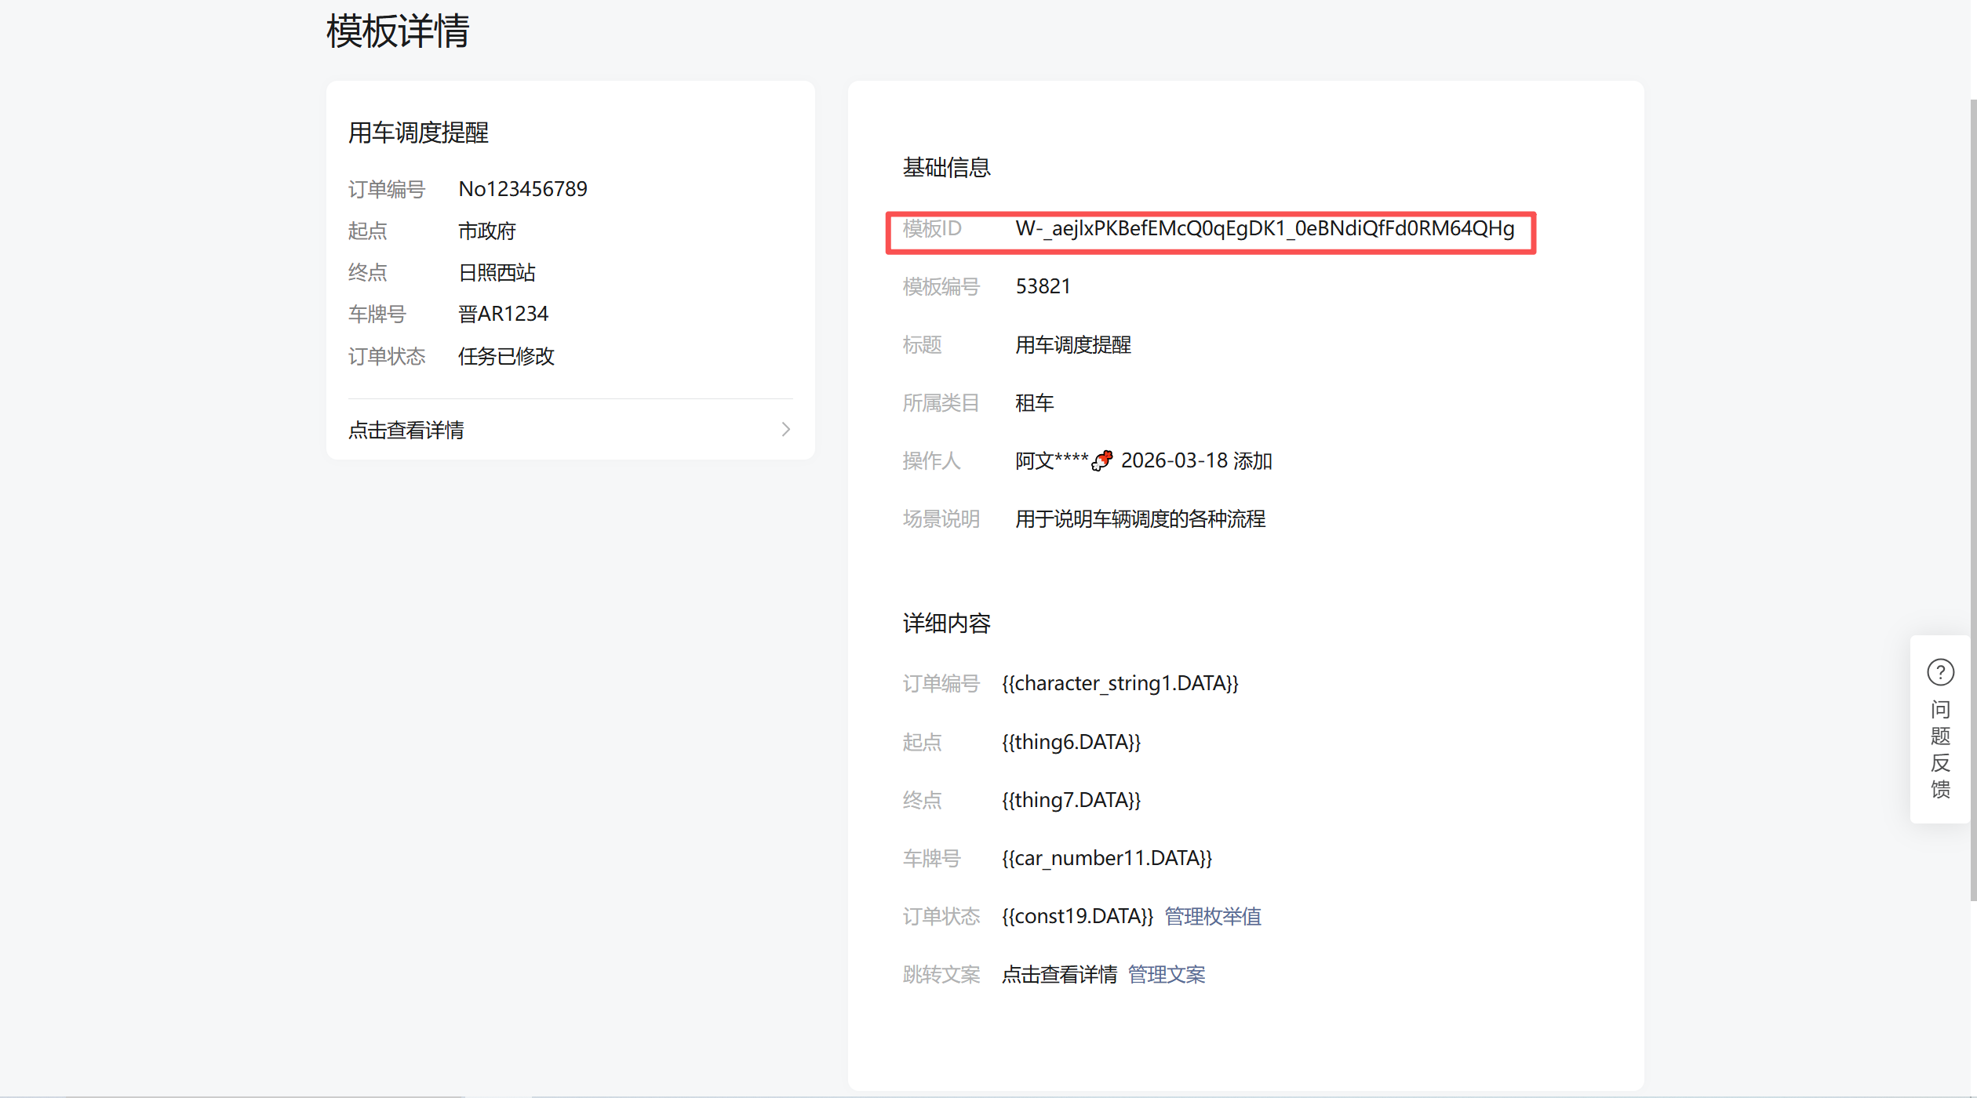Open the 管理枚举值 link
This screenshot has height=1098, width=1977.
tap(1212, 916)
